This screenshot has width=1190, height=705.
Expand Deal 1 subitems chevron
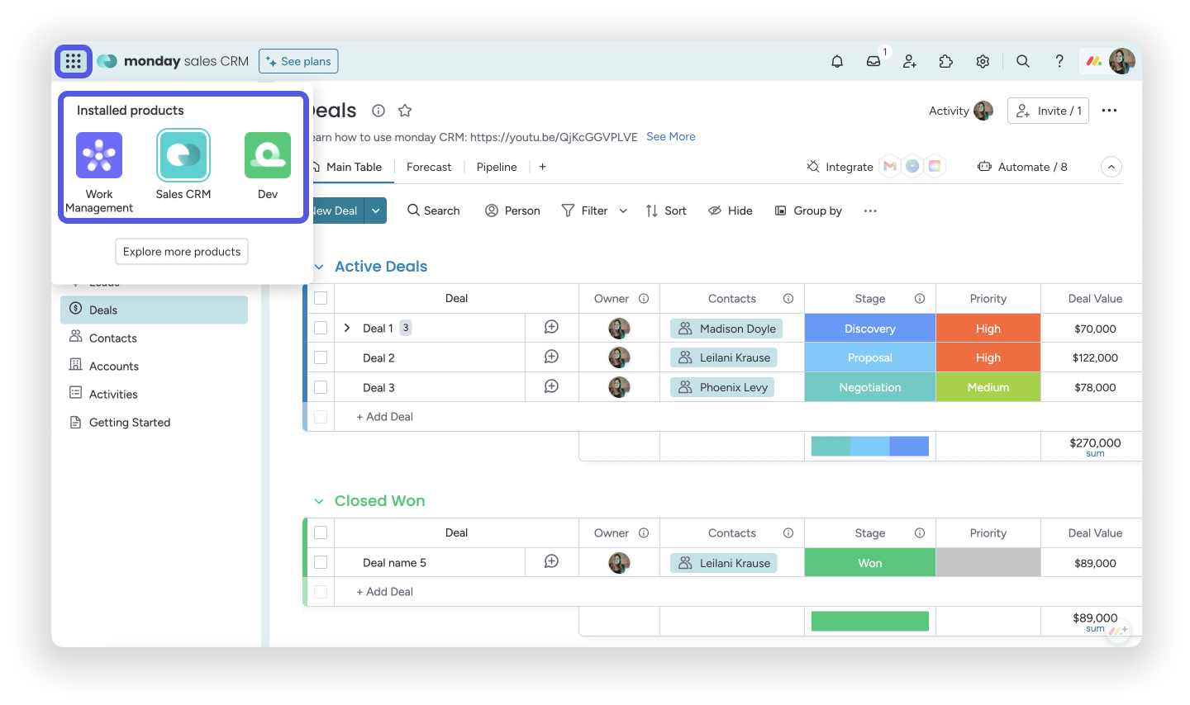(347, 328)
